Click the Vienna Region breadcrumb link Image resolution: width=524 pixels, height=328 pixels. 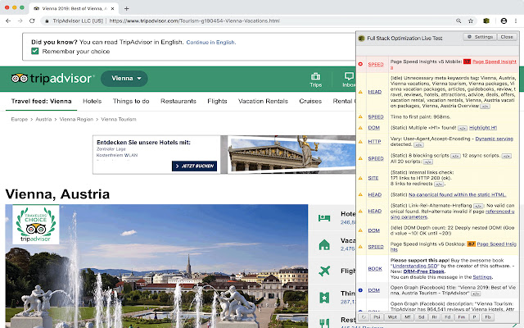[x=76, y=119]
